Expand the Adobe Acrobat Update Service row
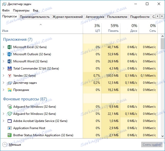 point(3,121)
